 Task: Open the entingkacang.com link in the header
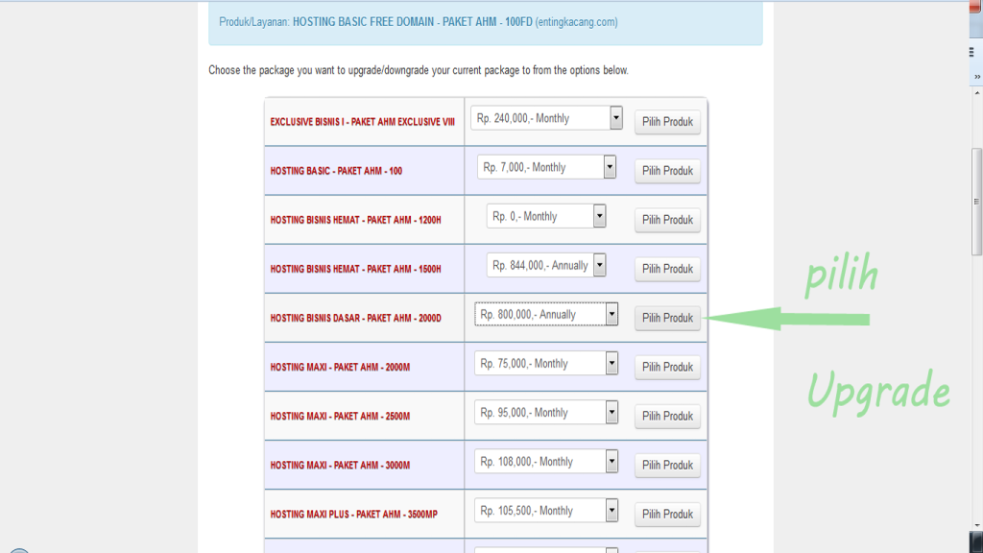pos(577,21)
